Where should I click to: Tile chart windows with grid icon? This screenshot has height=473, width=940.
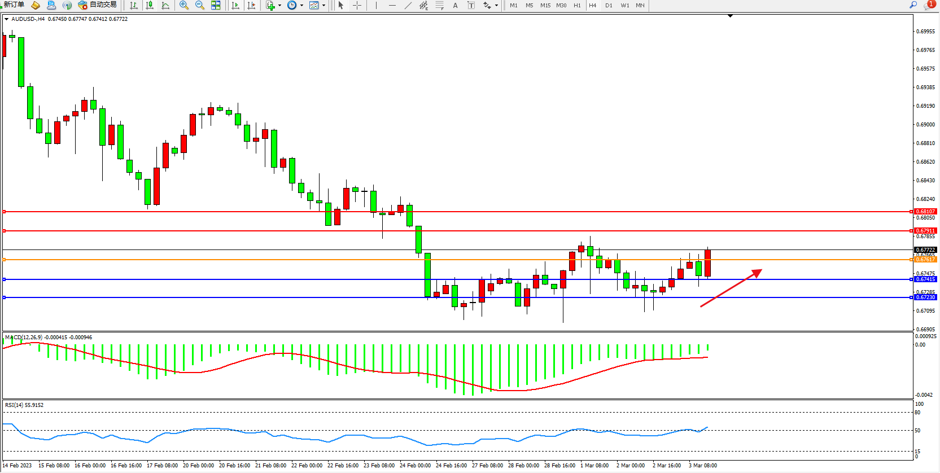[x=216, y=5]
